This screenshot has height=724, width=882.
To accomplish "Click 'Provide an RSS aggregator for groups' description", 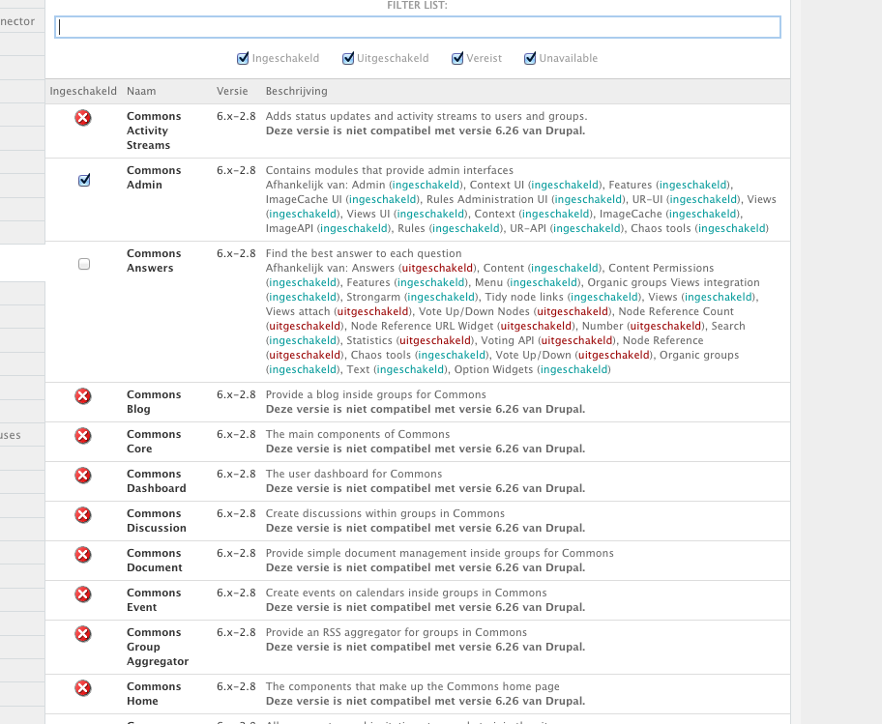I will (x=396, y=632).
